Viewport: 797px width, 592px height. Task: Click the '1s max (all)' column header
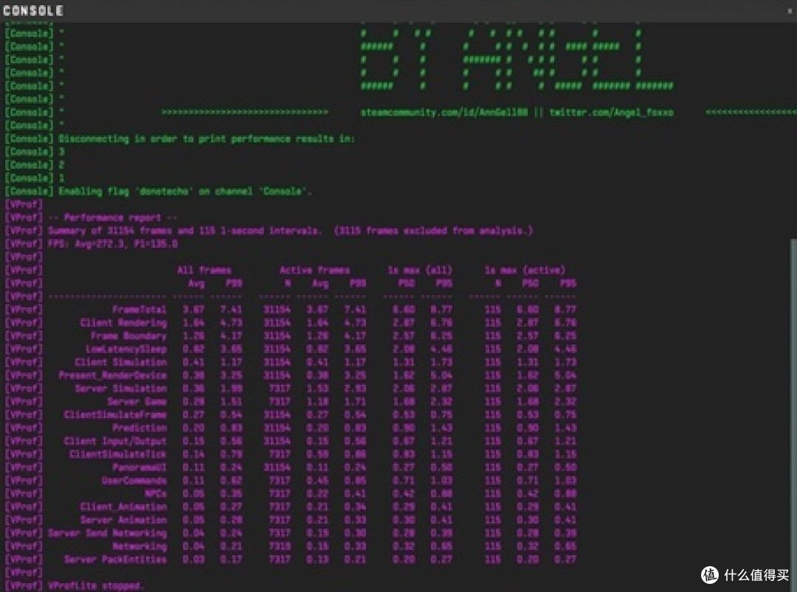[420, 270]
